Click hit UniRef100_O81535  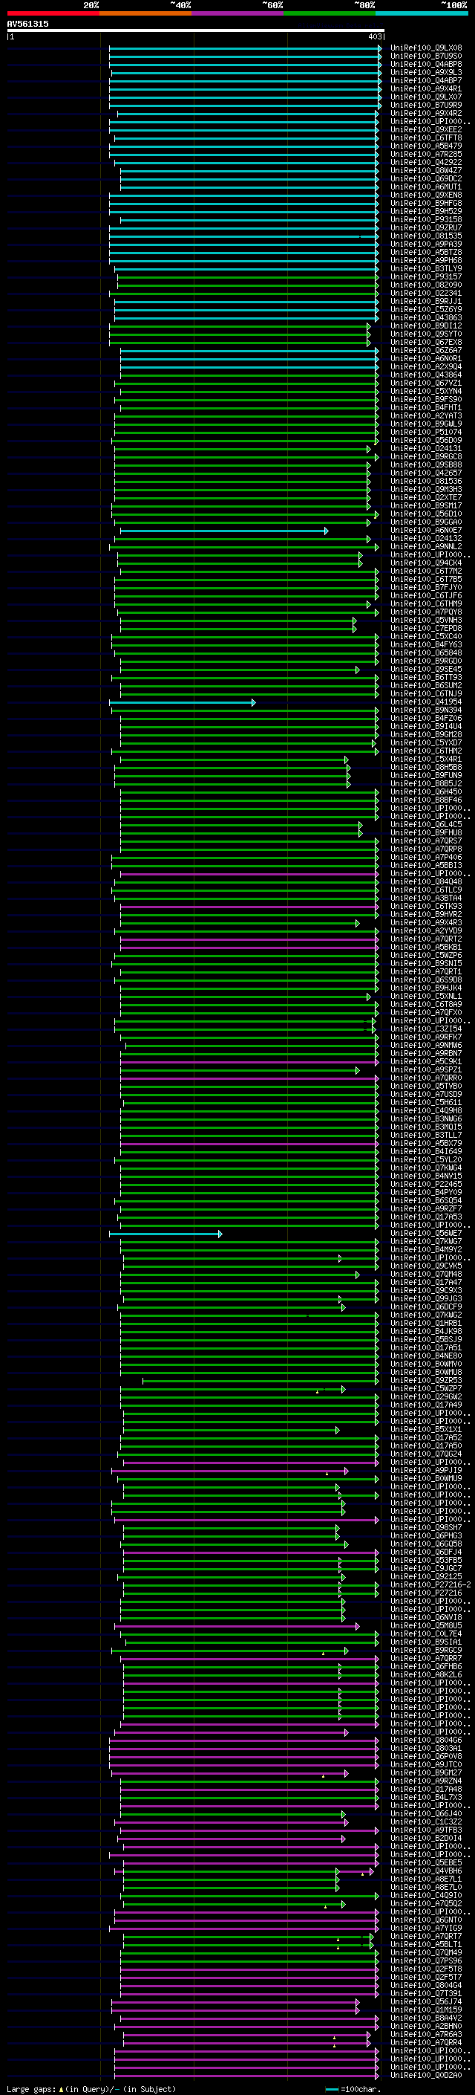[x=426, y=236]
